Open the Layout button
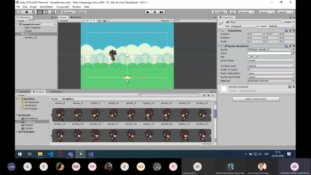Screen dimensions: 311x175 click(285, 12)
